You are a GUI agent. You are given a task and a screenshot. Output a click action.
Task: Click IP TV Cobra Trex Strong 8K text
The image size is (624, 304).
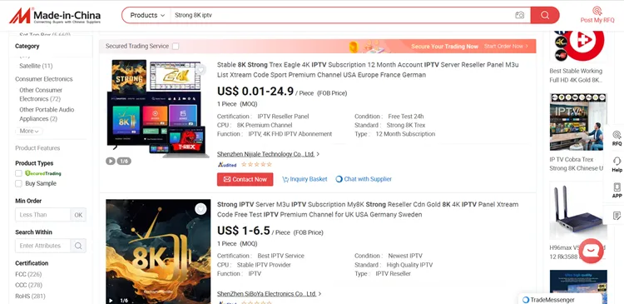pos(577,164)
